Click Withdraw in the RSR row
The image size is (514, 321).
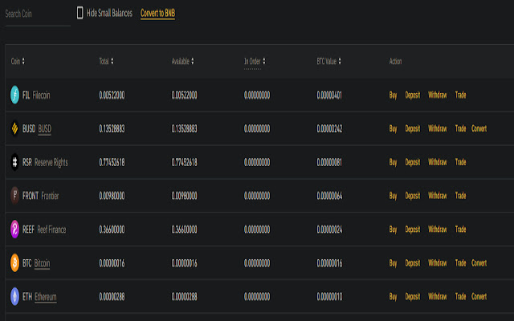(x=437, y=162)
